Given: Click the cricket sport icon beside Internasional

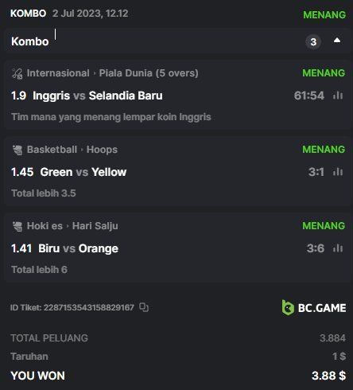Looking at the screenshot, I should [x=17, y=73].
